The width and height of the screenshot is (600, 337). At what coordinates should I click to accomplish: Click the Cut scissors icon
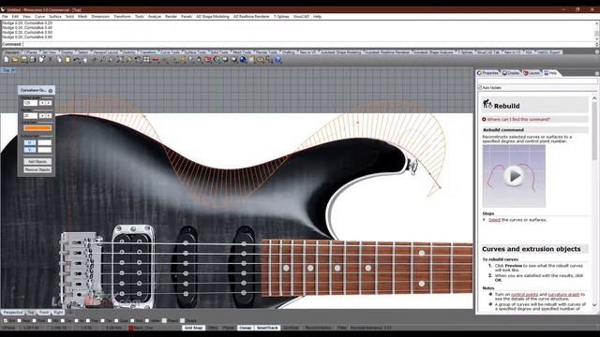tap(50, 60)
